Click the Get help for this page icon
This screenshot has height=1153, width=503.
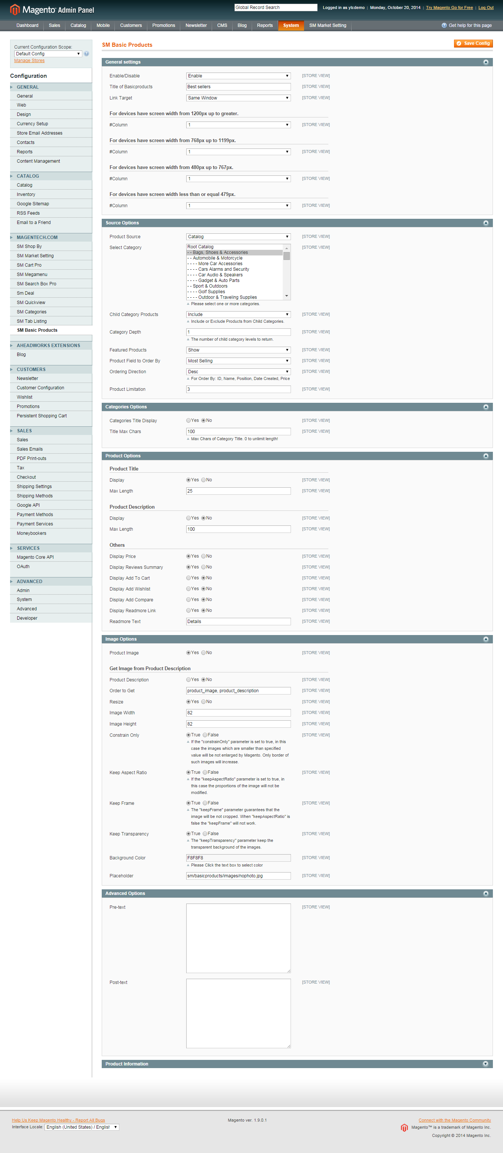(444, 25)
